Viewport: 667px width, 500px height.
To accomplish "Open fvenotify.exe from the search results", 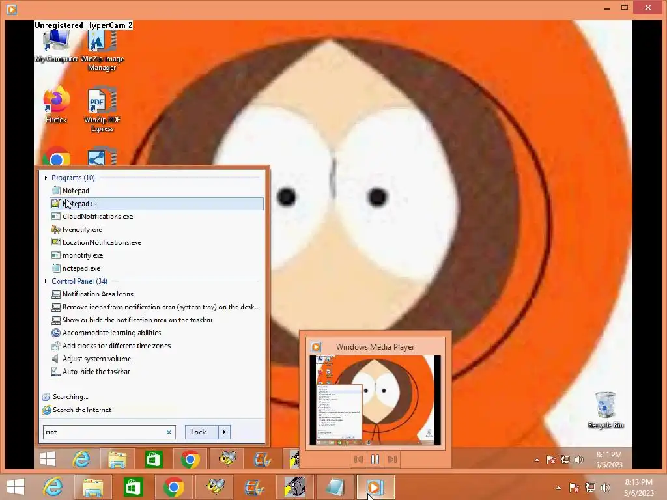I will click(156, 230).
